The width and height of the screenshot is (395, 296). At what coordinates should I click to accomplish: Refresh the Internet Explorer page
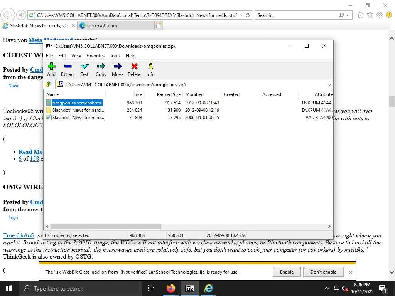[248, 15]
